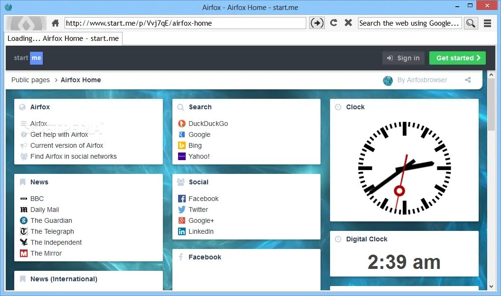
Task: Click the vertical scrollbar thumb
Action: click(x=491, y=105)
